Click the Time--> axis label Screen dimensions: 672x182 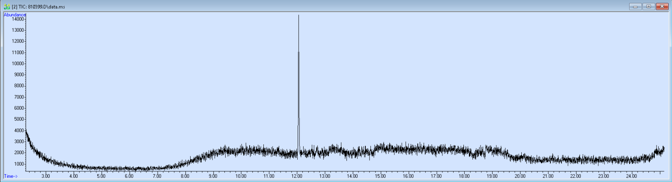(11, 176)
